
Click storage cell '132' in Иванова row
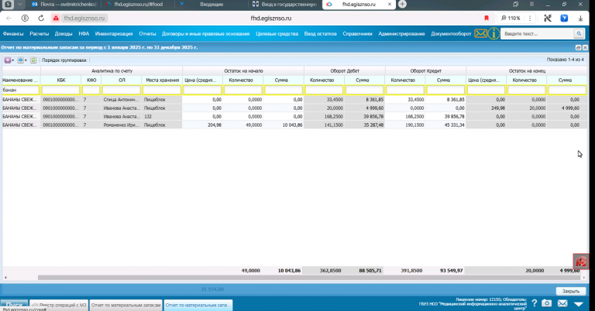click(162, 117)
